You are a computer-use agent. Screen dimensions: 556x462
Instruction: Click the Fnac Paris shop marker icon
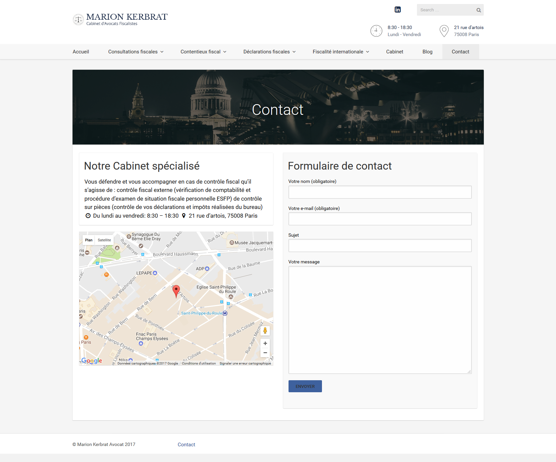[x=141, y=343]
